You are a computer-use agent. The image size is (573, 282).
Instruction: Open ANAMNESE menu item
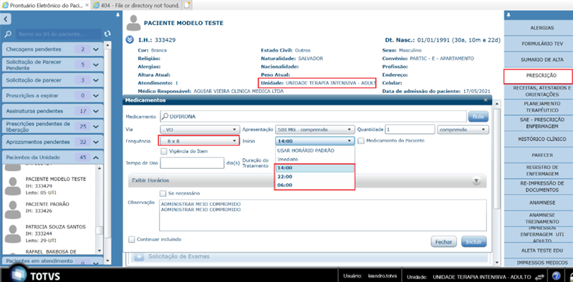(542, 203)
